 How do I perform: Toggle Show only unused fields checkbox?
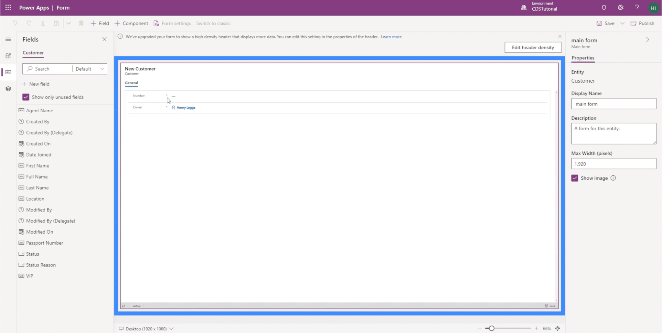pyautogui.click(x=26, y=97)
